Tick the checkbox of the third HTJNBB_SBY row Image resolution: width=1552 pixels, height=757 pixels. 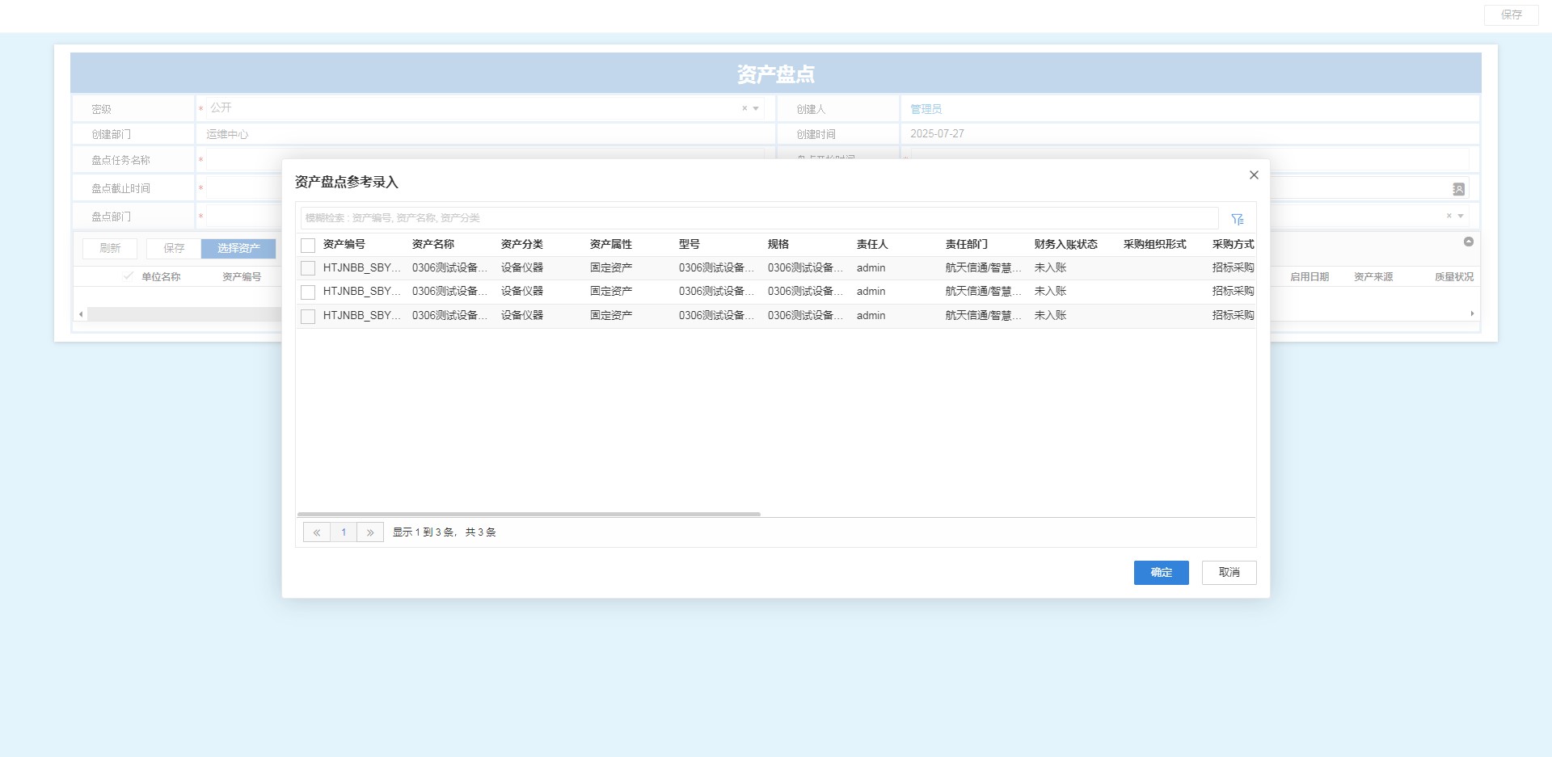coord(308,316)
